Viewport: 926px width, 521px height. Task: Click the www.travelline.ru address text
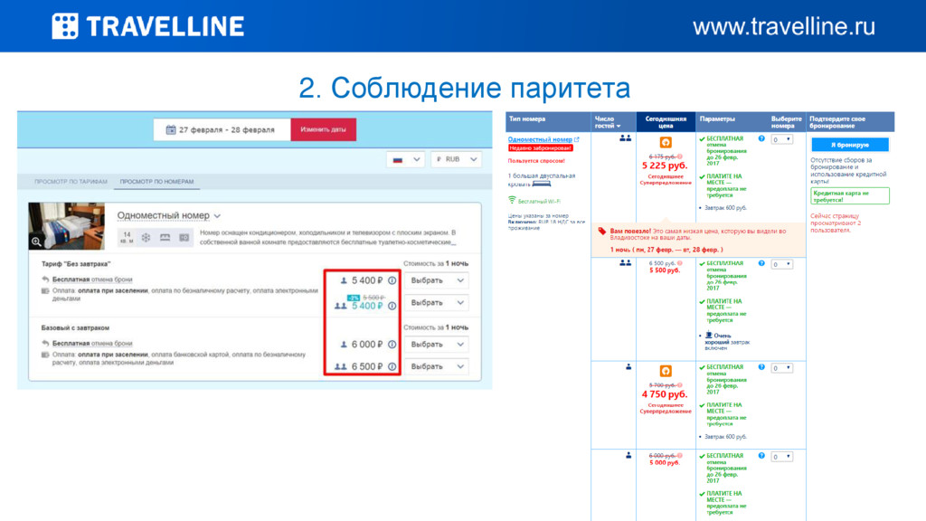pyautogui.click(x=784, y=26)
